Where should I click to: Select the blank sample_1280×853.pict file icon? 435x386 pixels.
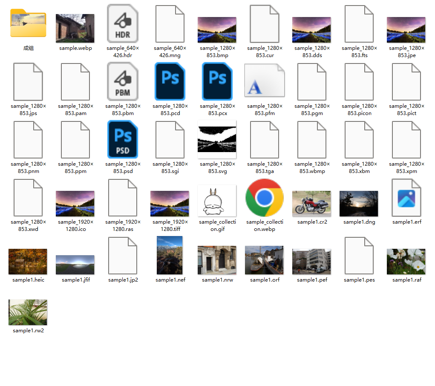406,82
